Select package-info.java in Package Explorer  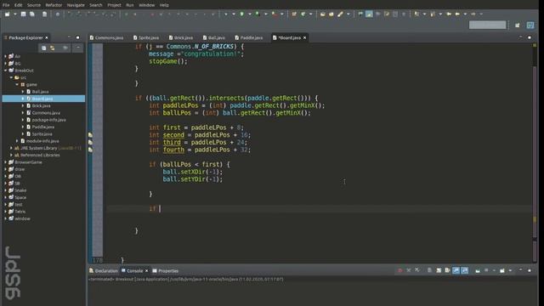point(49,120)
